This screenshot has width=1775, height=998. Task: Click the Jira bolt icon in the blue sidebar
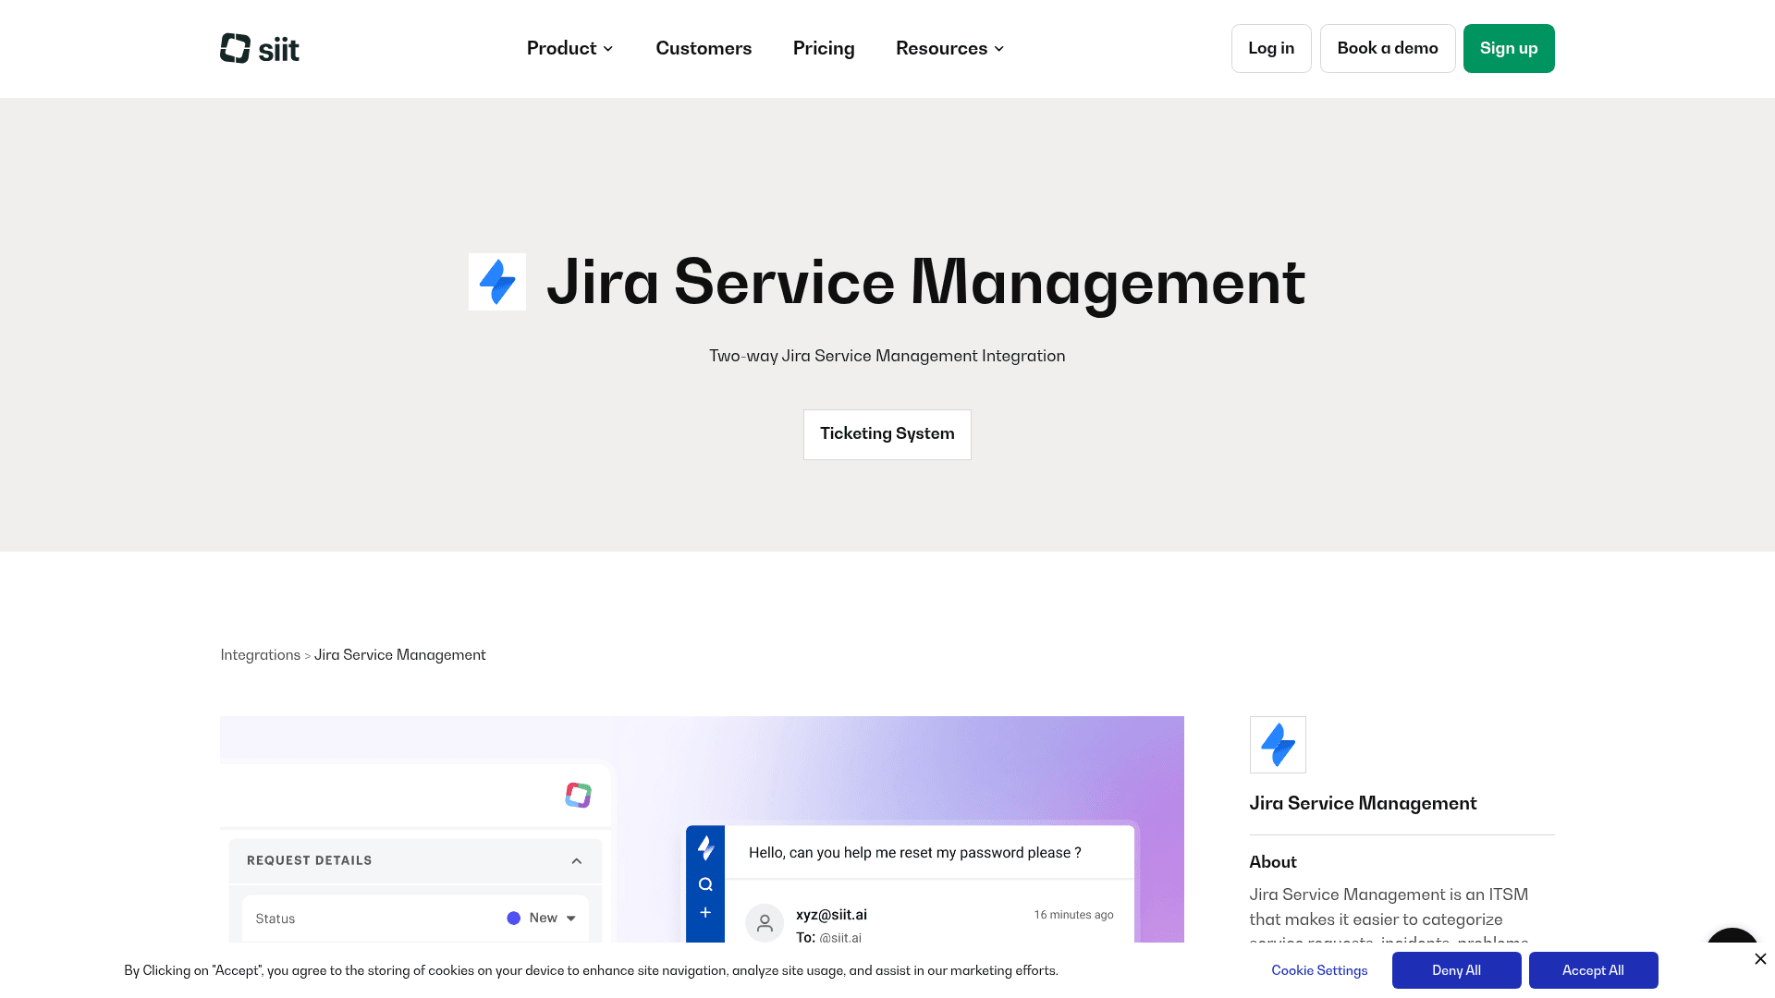tap(705, 847)
